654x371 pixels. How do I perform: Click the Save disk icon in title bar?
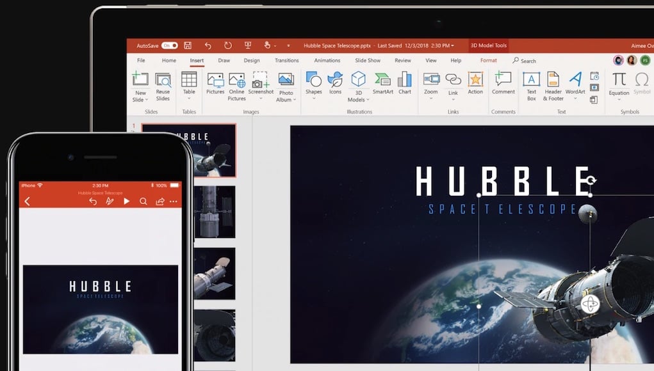click(188, 45)
